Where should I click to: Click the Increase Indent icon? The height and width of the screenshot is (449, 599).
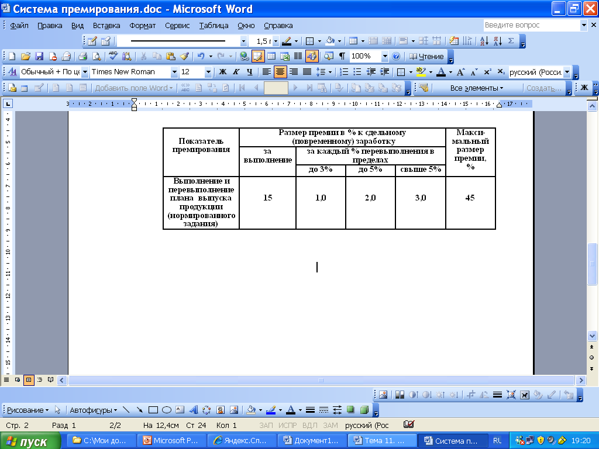(384, 72)
